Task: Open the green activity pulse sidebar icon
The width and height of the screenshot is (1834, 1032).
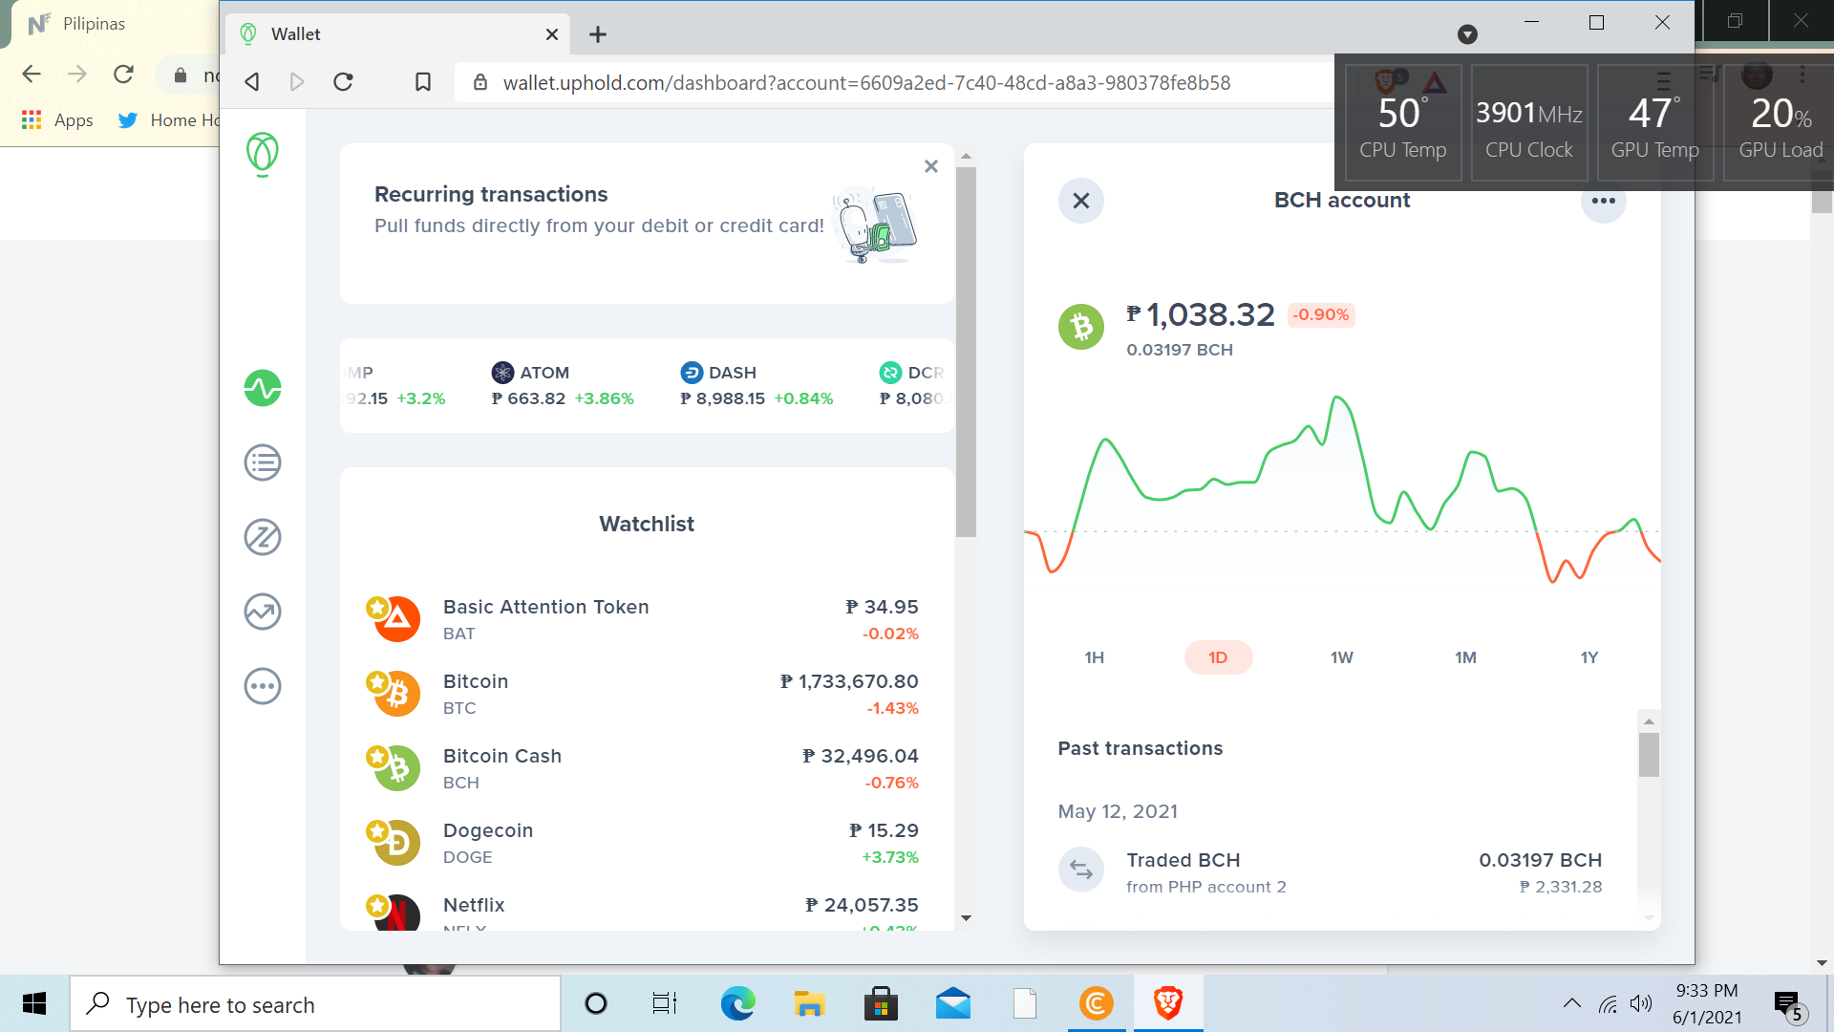Action: [x=263, y=388]
